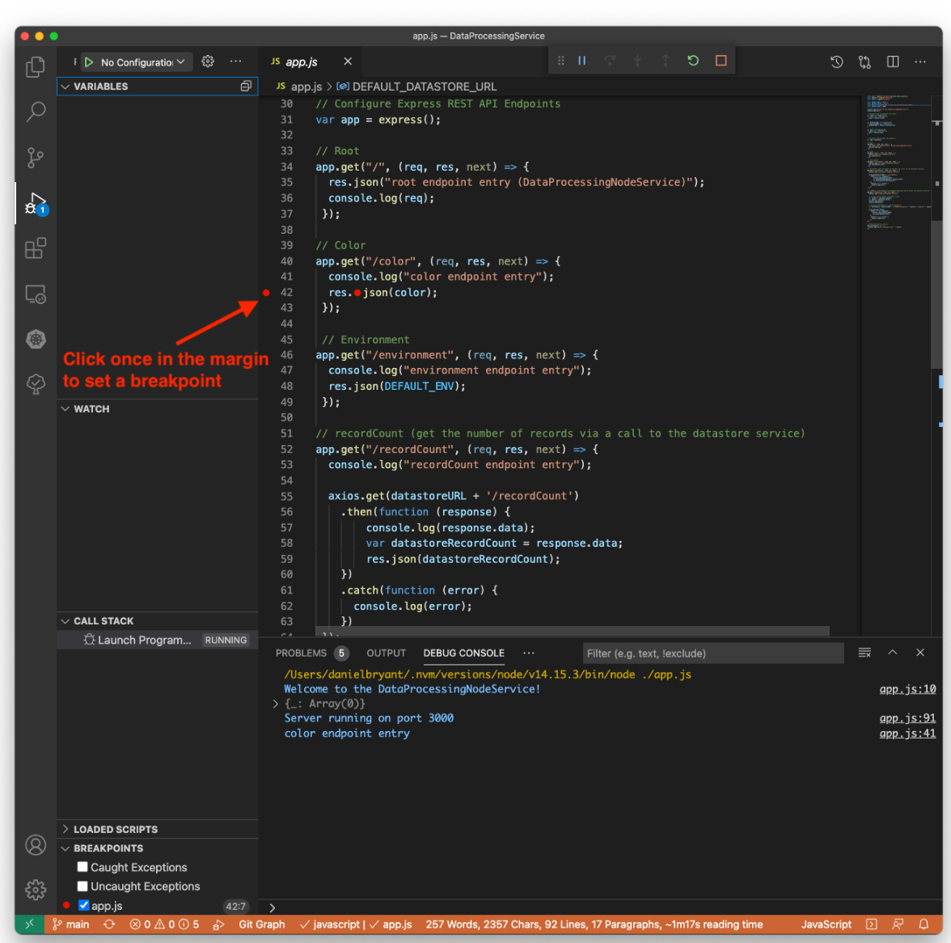
Task: Close the bottom panel
Action: (x=920, y=653)
